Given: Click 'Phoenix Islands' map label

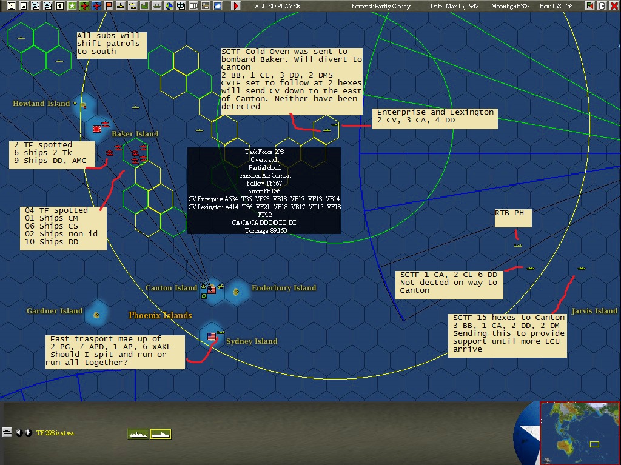Looking at the screenshot, I should (160, 315).
